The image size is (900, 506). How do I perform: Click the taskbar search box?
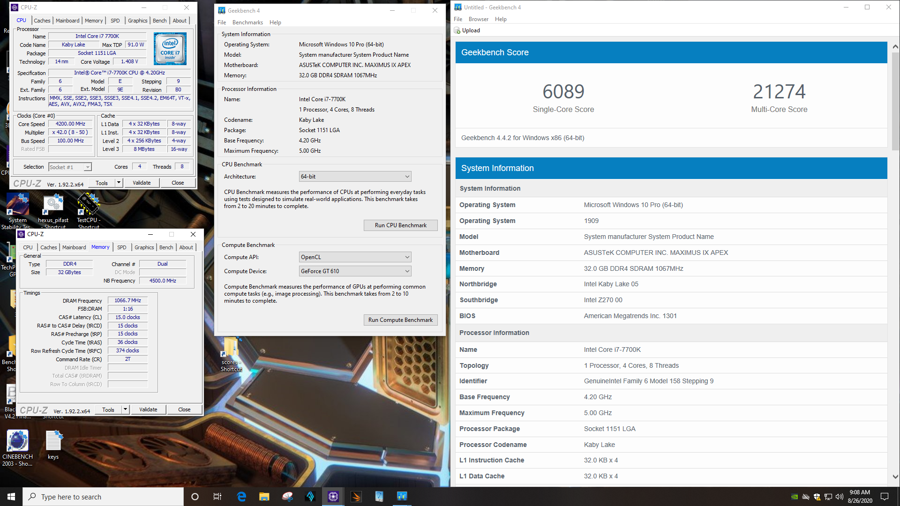pyautogui.click(x=103, y=497)
